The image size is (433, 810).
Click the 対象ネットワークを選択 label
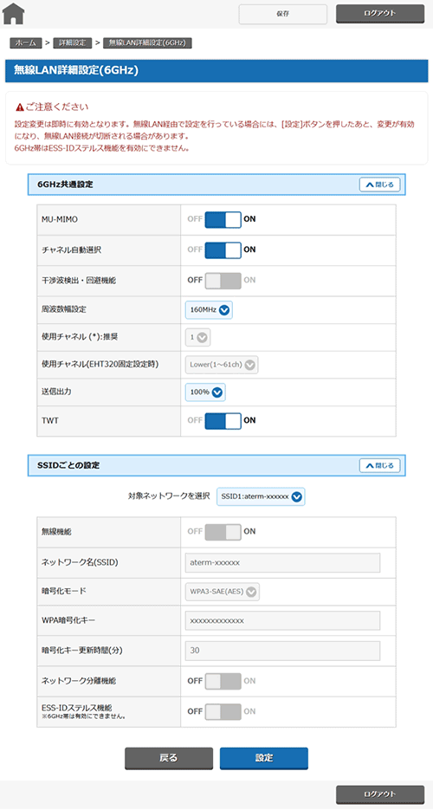coord(169,496)
